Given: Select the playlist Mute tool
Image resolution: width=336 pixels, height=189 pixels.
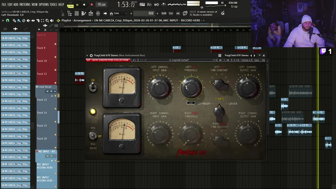Looking at the screenshot, I should click(x=28, y=20).
